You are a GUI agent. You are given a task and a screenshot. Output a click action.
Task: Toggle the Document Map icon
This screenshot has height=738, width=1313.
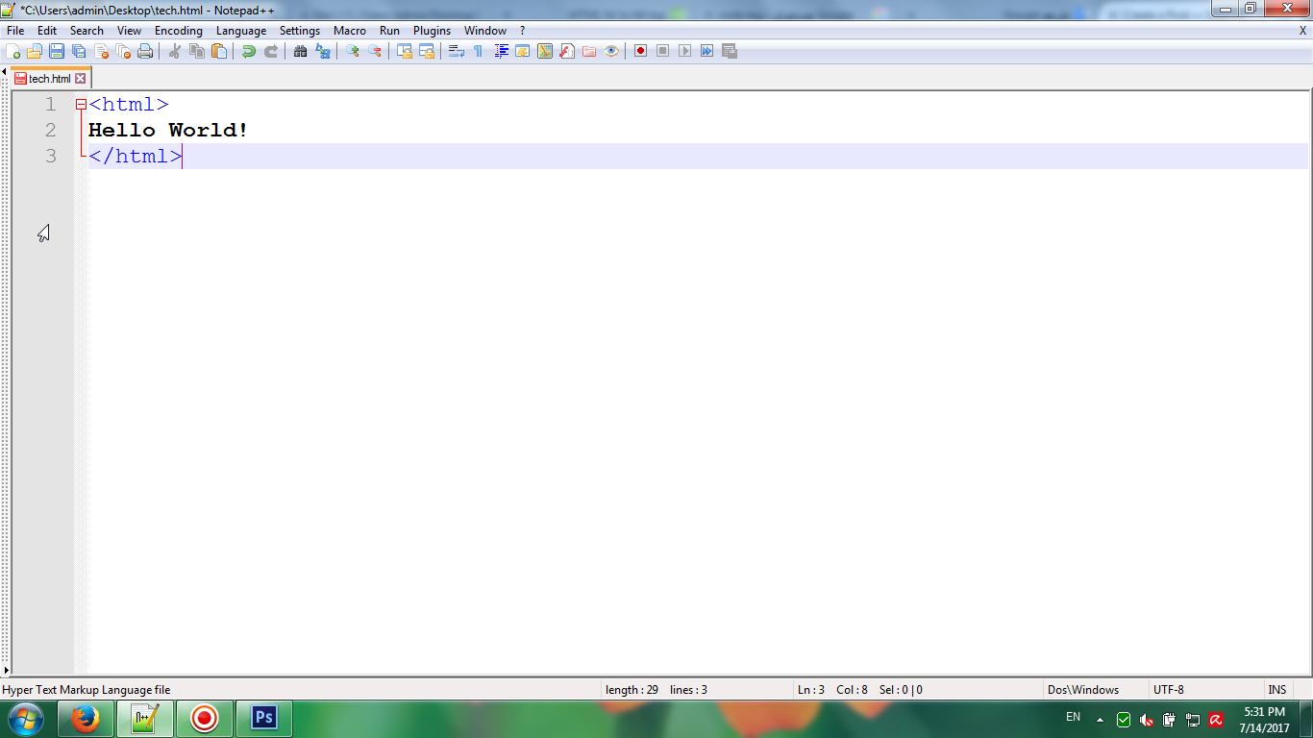coord(545,51)
